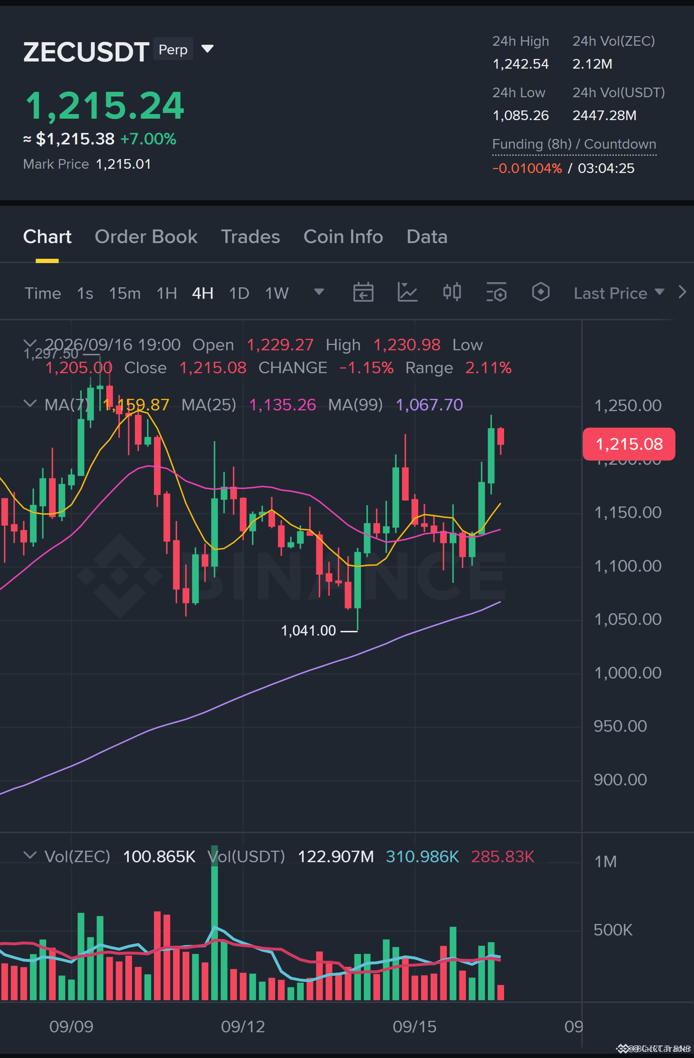The height and width of the screenshot is (1058, 694).
Task: Open the ZECUSDT pair selector dropdown
Action: tap(207, 49)
